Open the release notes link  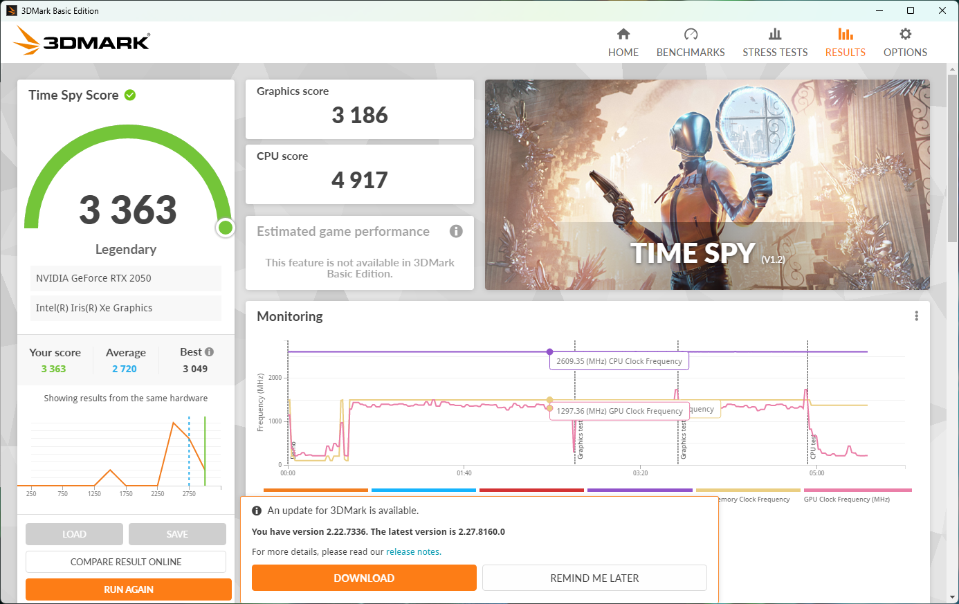412,551
